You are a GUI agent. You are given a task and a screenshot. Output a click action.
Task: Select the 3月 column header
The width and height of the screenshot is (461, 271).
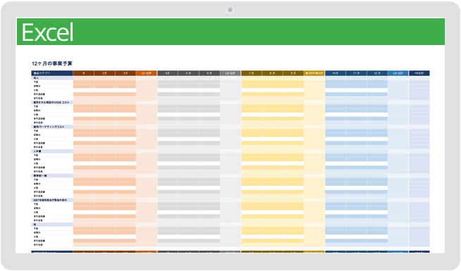point(125,73)
